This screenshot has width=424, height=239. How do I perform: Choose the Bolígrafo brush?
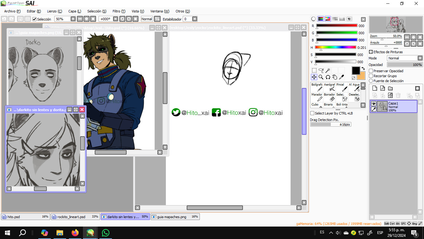point(317,87)
